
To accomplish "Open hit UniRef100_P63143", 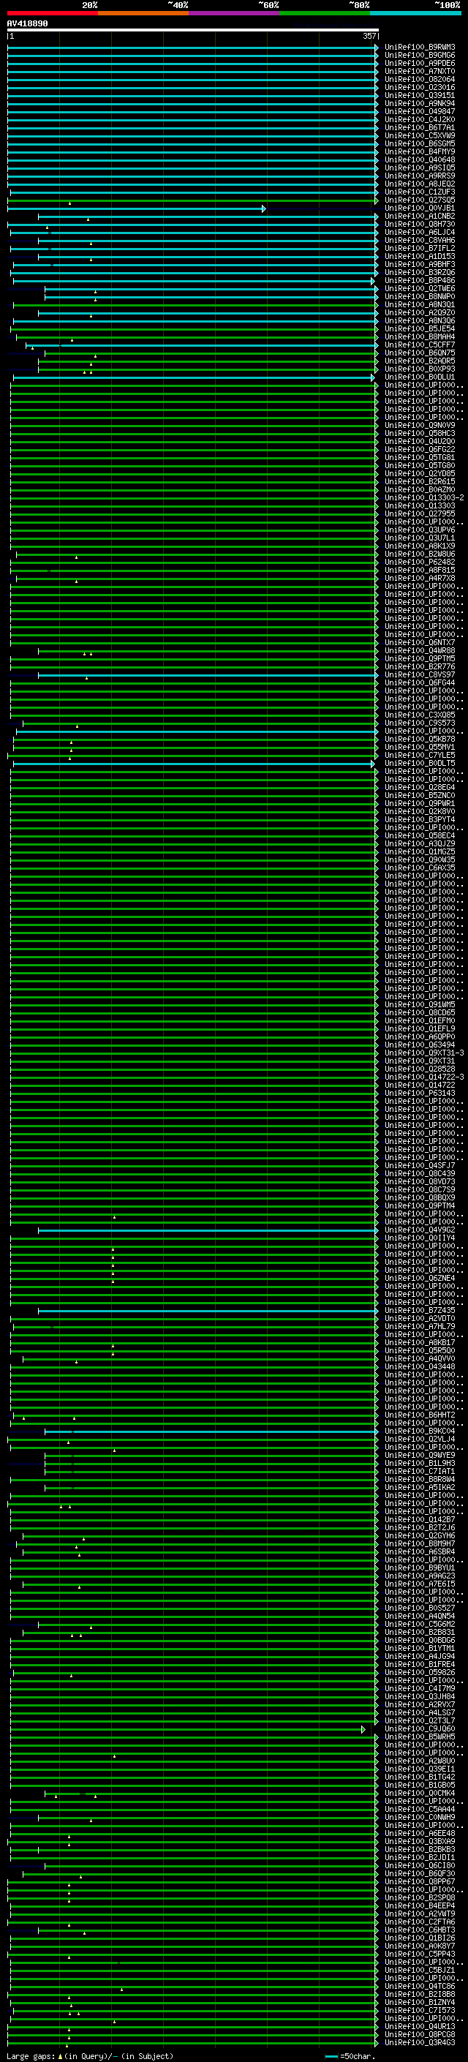I will (x=420, y=1093).
